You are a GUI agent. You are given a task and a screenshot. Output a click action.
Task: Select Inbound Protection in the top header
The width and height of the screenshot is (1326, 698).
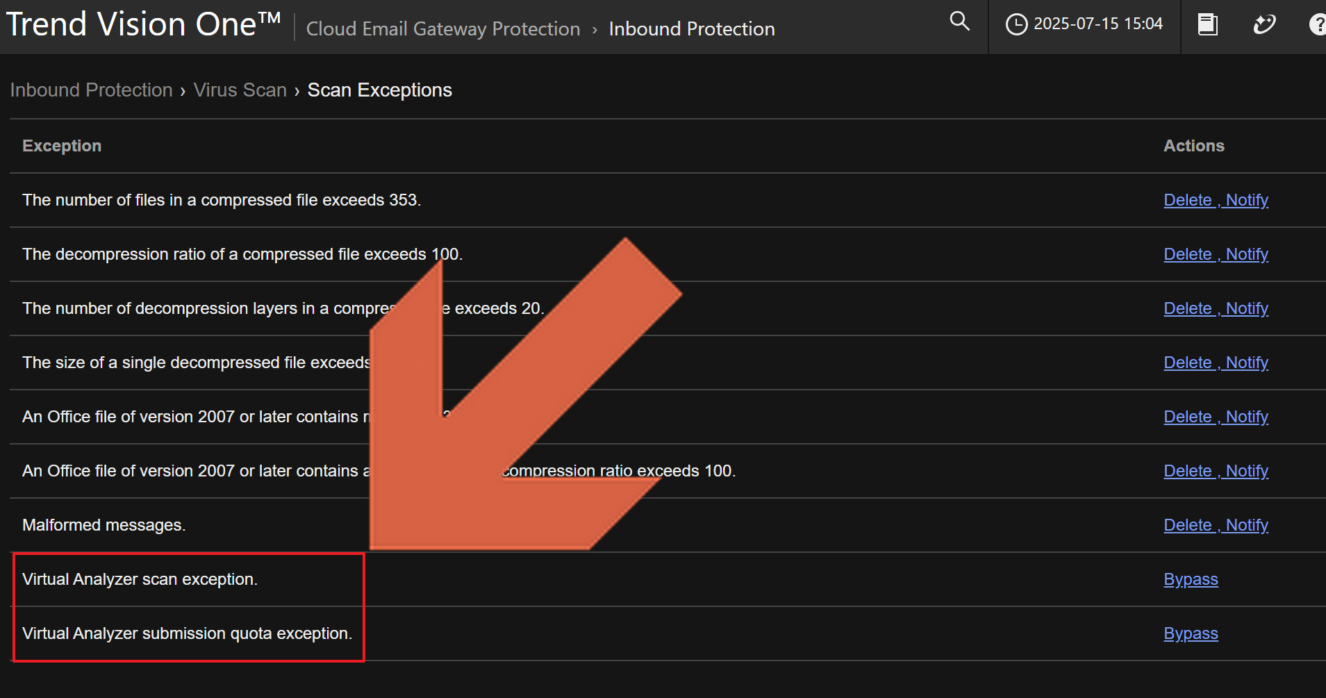(x=691, y=29)
